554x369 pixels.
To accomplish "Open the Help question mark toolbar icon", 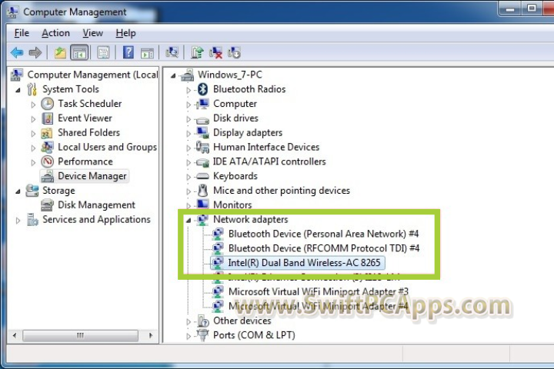I will pyautogui.click(x=128, y=52).
